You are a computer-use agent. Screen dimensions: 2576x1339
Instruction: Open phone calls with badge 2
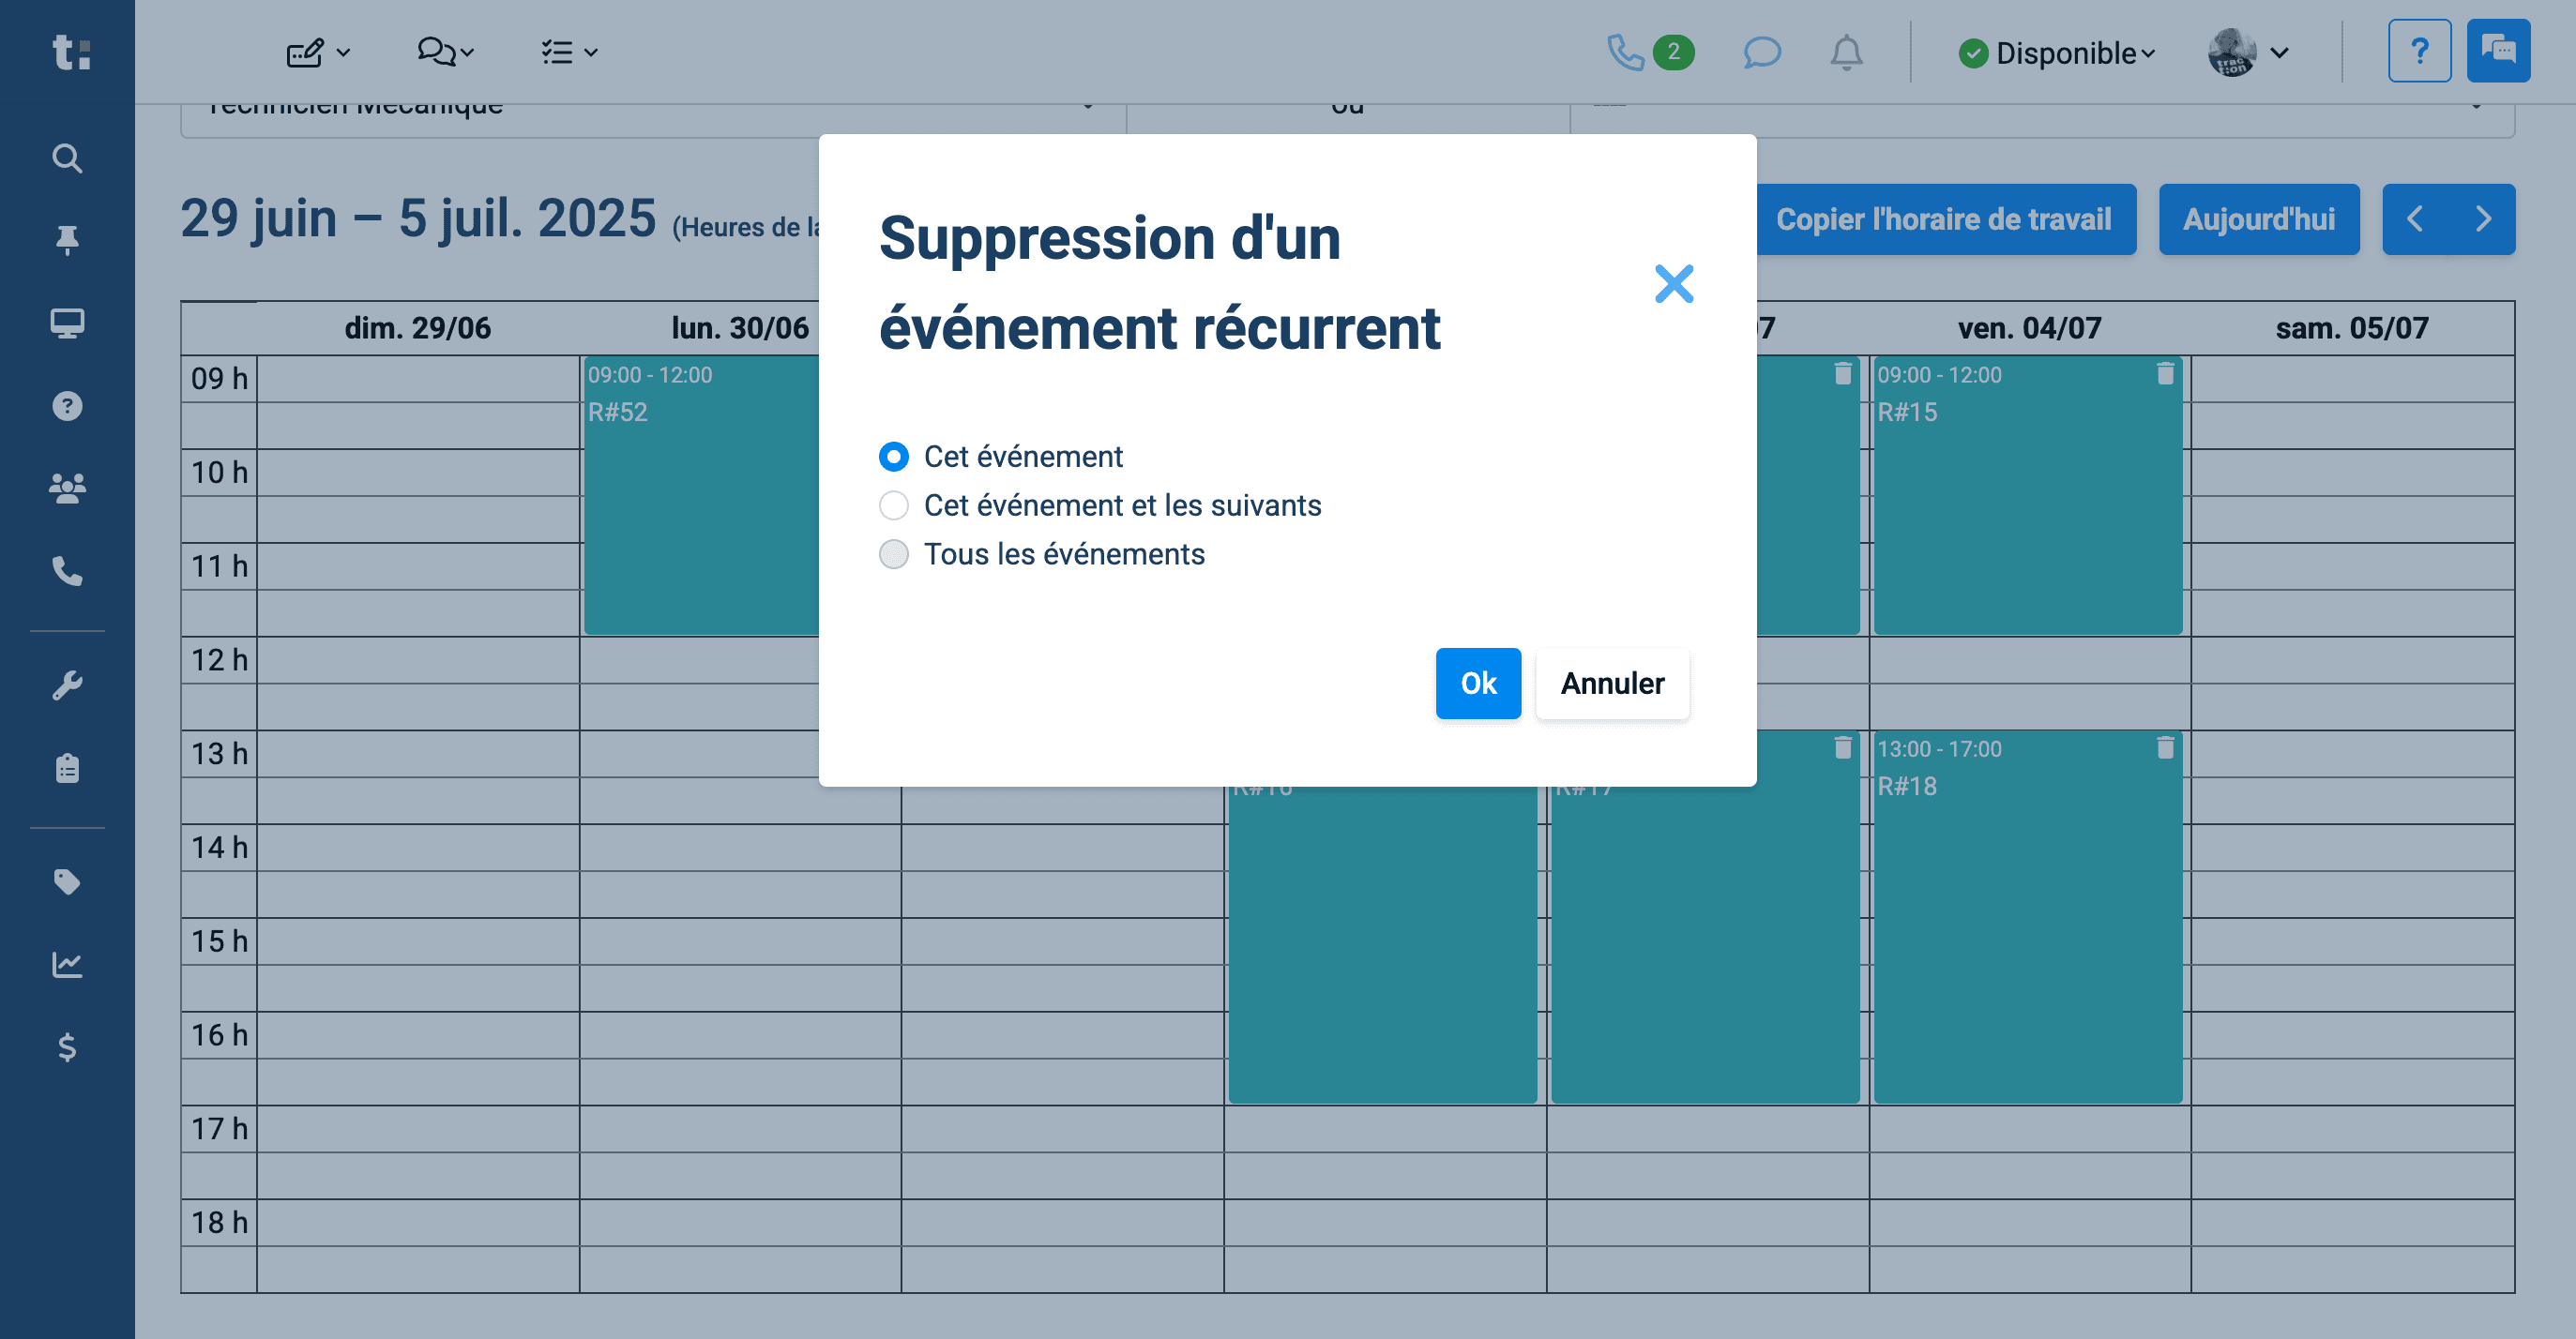tap(1650, 52)
